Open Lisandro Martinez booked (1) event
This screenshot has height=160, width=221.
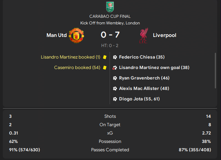pyautogui.click(x=71, y=57)
